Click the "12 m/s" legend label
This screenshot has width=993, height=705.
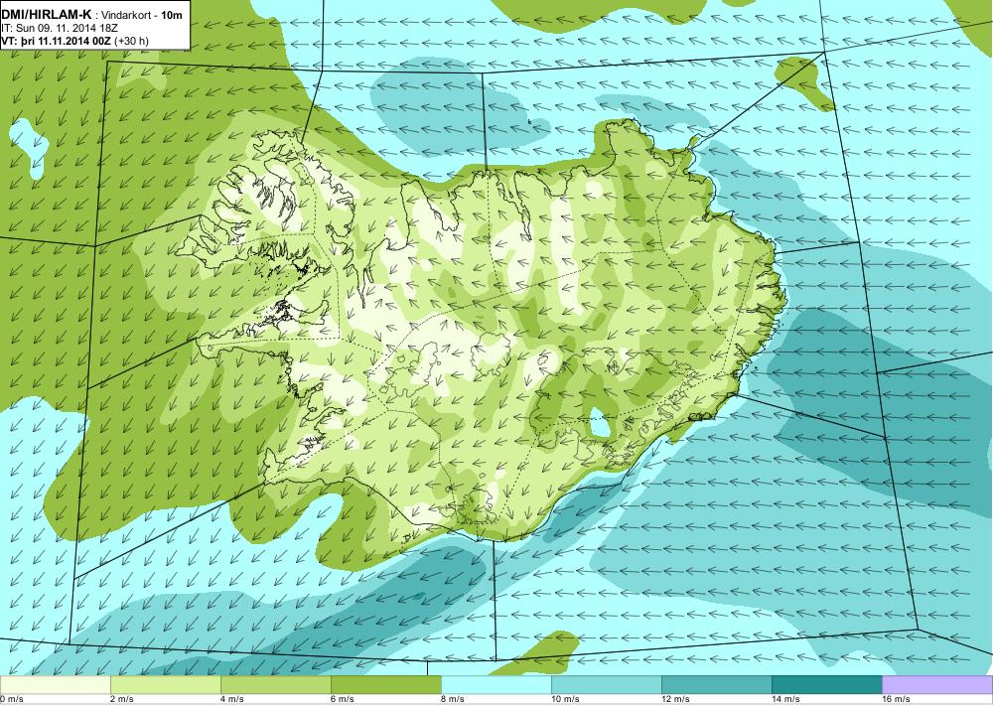tap(675, 699)
